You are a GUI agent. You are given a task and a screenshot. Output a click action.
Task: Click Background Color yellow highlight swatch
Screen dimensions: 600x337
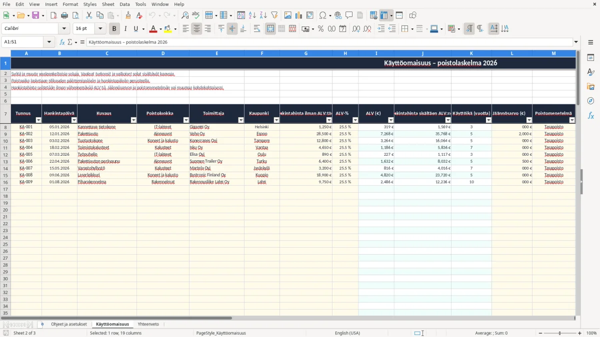[x=167, y=29]
